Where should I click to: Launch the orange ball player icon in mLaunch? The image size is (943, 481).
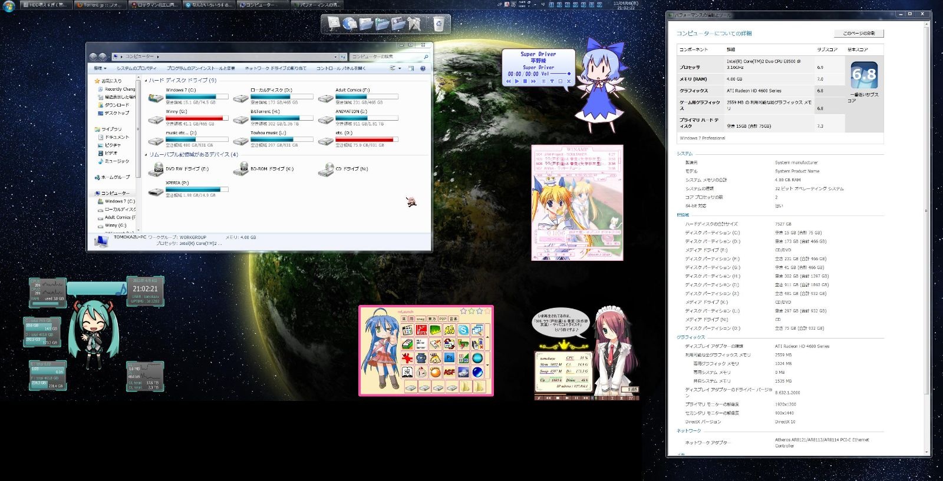[x=435, y=372]
